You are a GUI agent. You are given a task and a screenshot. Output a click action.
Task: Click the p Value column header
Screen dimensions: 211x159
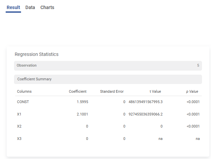click(x=192, y=91)
